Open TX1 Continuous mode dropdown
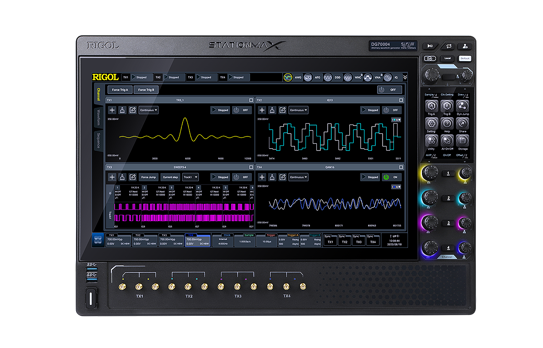 pyautogui.click(x=149, y=110)
